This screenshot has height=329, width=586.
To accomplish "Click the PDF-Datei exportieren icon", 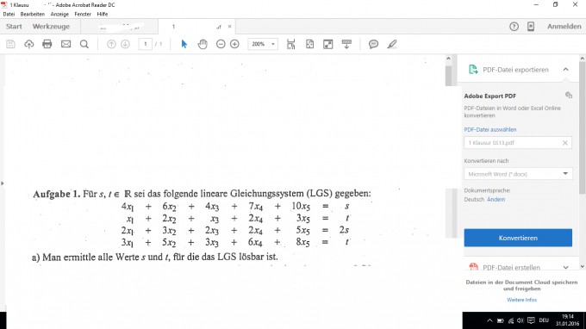I will click(473, 70).
